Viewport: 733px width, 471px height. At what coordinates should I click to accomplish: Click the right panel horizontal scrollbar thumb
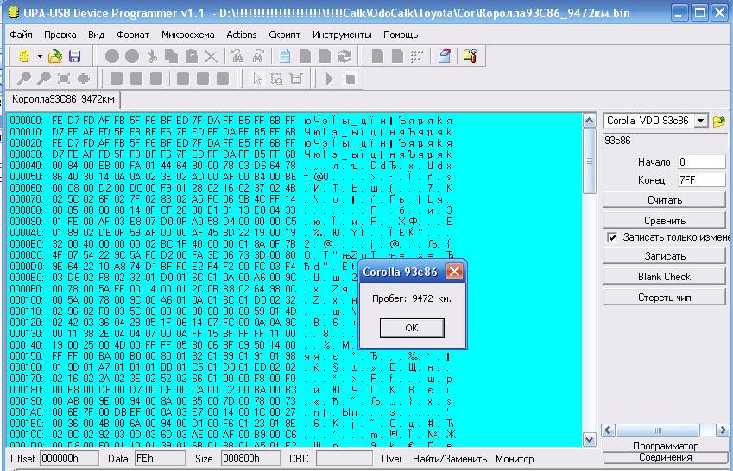click(658, 430)
